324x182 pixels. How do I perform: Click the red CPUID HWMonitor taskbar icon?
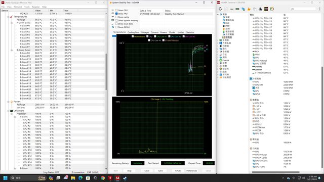110,178
